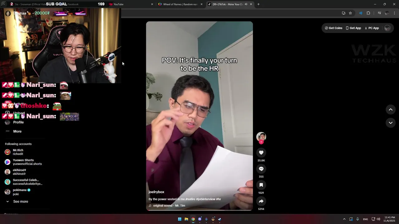Go to next video with down arrow
This screenshot has height=224, width=399.
click(391, 123)
